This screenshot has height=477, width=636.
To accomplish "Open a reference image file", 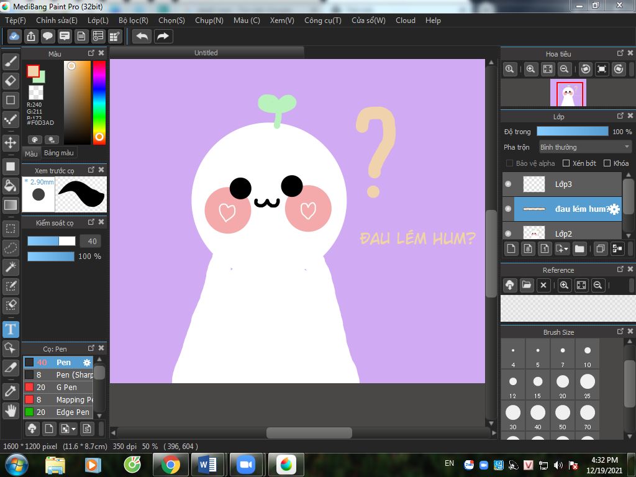I will click(527, 285).
